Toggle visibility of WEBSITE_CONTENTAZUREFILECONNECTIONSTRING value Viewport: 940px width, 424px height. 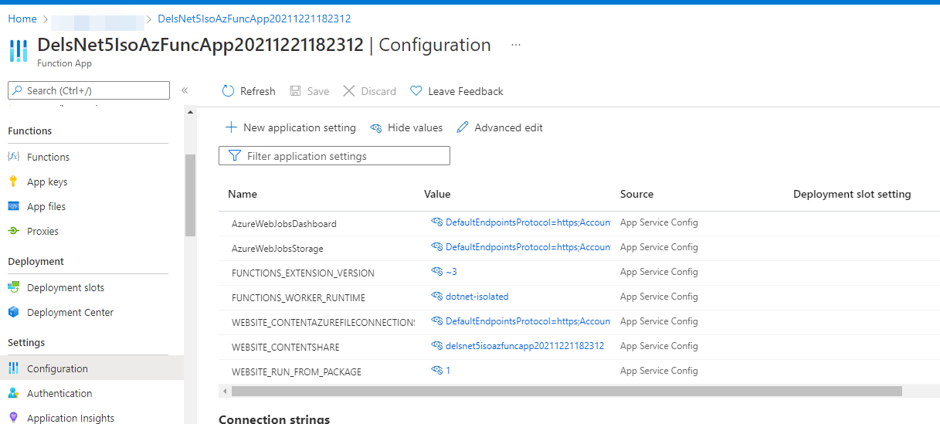[436, 321]
